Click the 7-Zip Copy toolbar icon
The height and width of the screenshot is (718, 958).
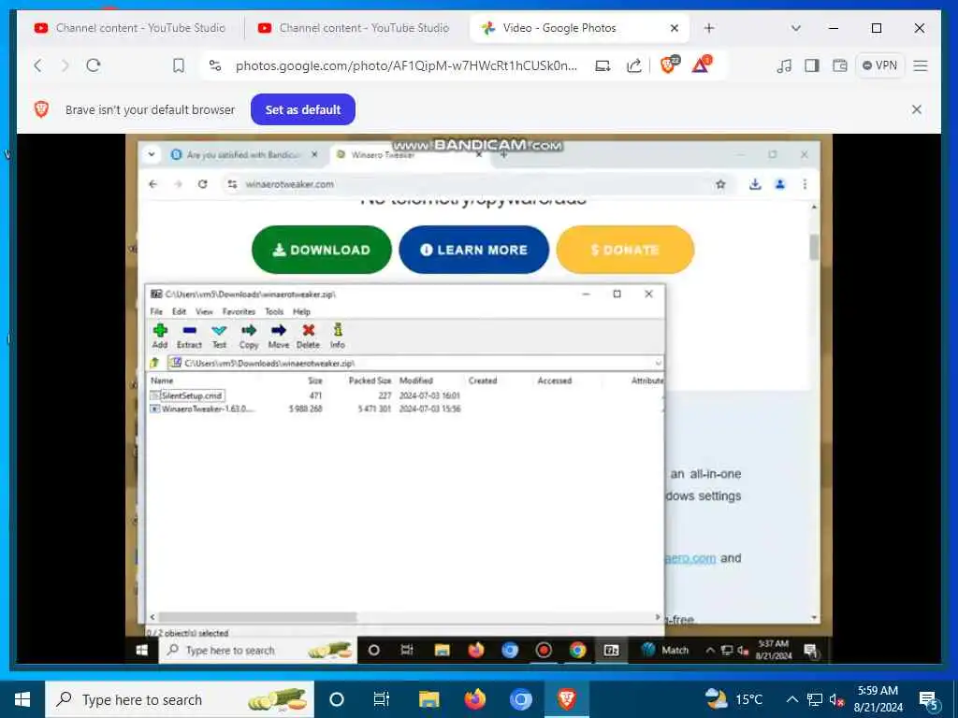[249, 336]
